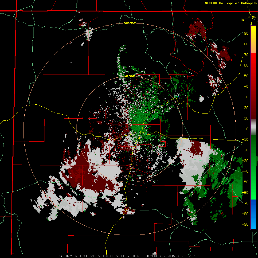Click the 0 knots scale label
Screen dimensions: 258x258
[x=247, y=129]
